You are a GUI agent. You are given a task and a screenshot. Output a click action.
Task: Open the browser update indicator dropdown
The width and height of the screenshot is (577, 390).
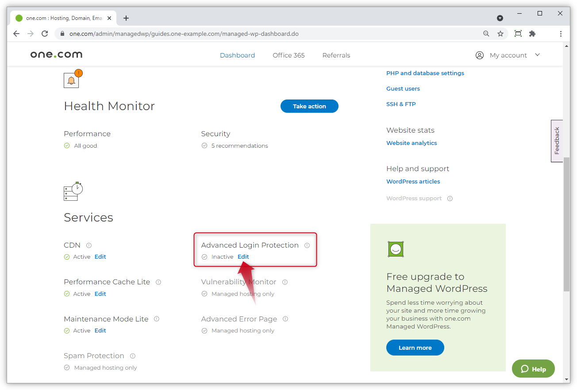click(x=500, y=18)
